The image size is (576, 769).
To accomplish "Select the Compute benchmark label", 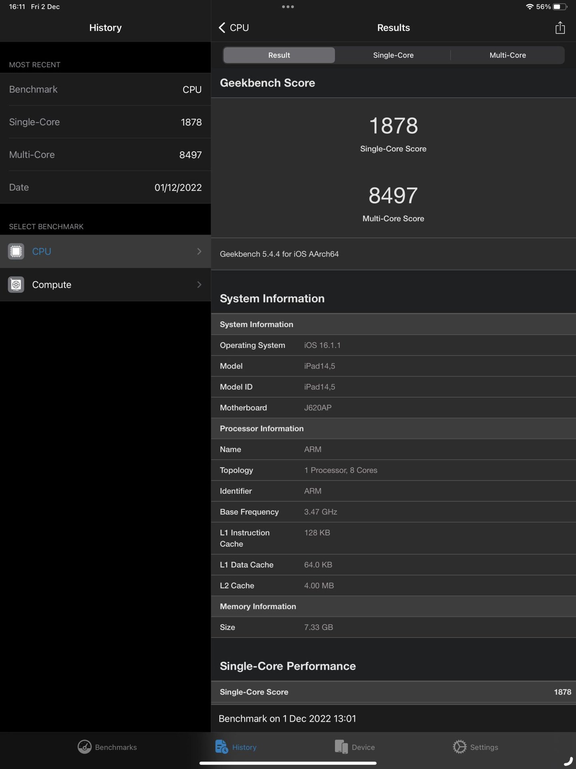I will (52, 285).
